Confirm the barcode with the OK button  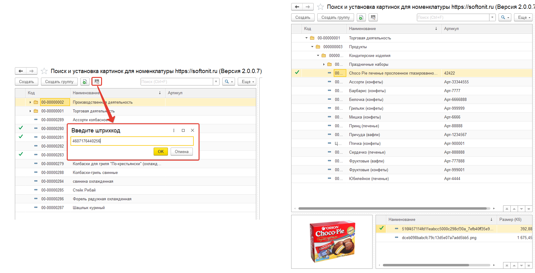[161, 151]
